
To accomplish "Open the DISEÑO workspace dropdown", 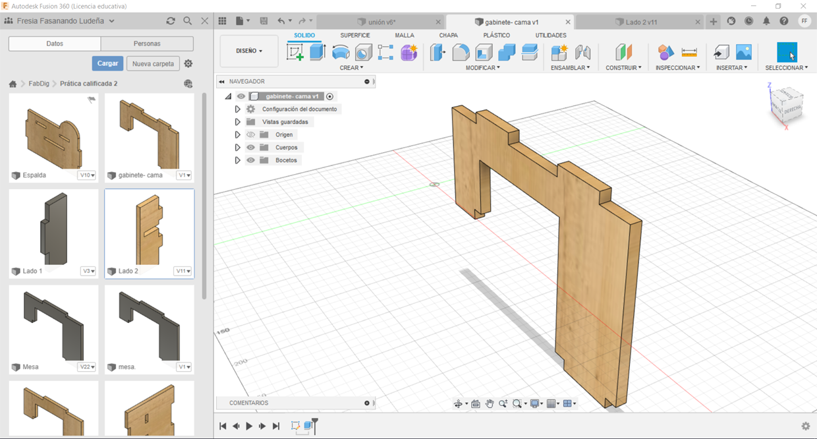I will 249,51.
